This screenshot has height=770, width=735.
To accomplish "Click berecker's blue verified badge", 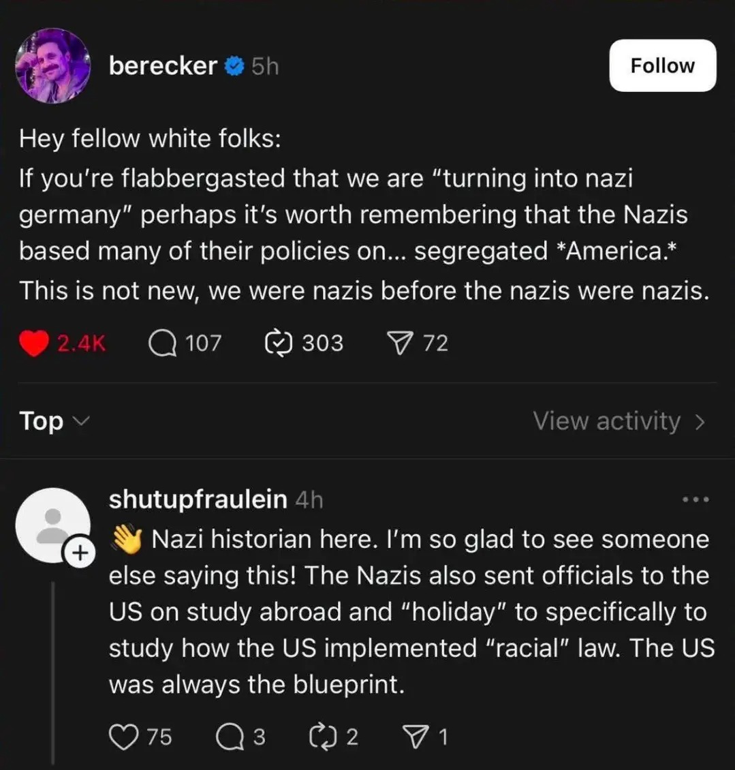I will point(234,66).
